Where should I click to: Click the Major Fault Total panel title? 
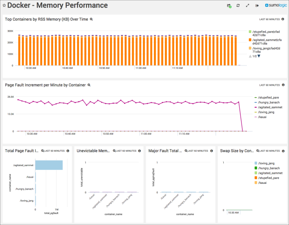tap(165, 151)
